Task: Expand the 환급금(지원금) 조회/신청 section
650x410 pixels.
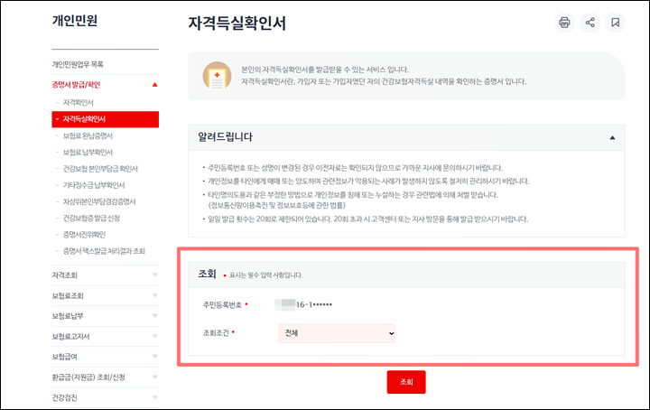Action: coord(105,377)
